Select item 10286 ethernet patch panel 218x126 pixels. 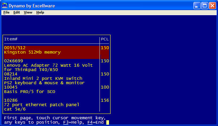(x=57, y=104)
